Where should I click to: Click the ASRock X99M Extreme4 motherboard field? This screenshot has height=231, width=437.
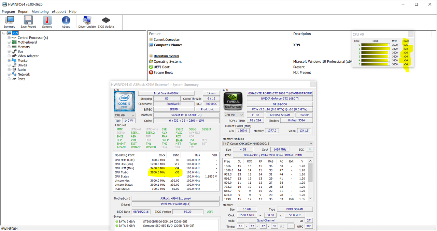pyautogui.click(x=175, y=199)
